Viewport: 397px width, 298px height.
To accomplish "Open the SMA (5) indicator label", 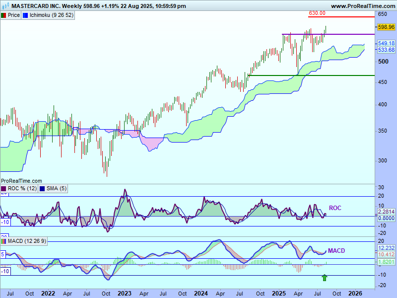I will pyautogui.click(x=57, y=189).
